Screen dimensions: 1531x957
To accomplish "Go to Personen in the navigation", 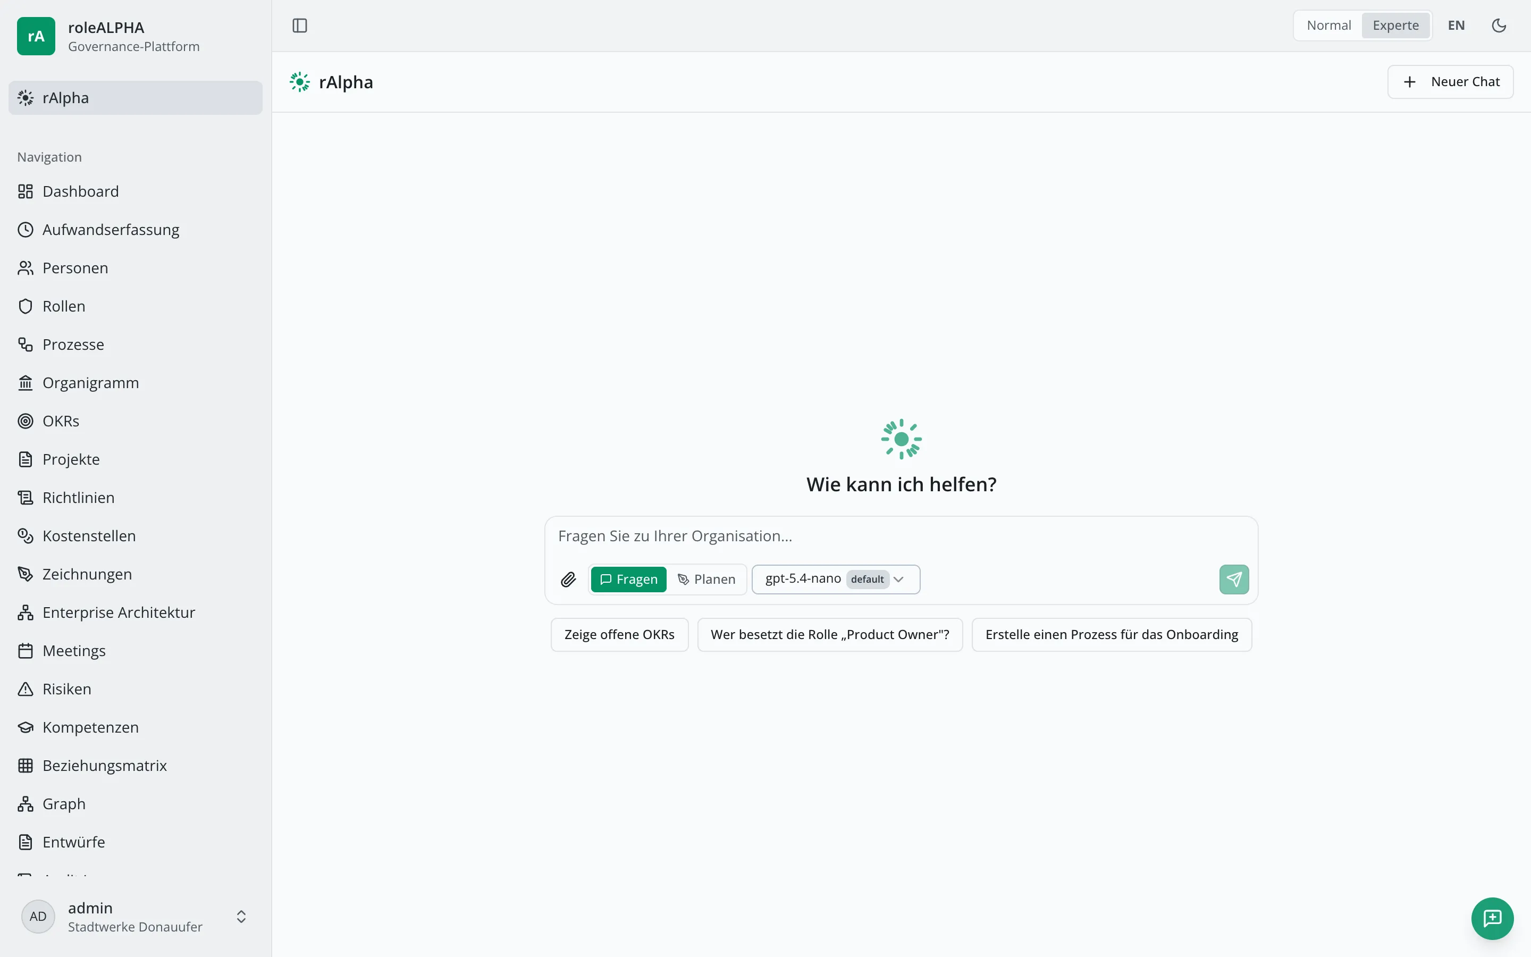I will click(136, 268).
